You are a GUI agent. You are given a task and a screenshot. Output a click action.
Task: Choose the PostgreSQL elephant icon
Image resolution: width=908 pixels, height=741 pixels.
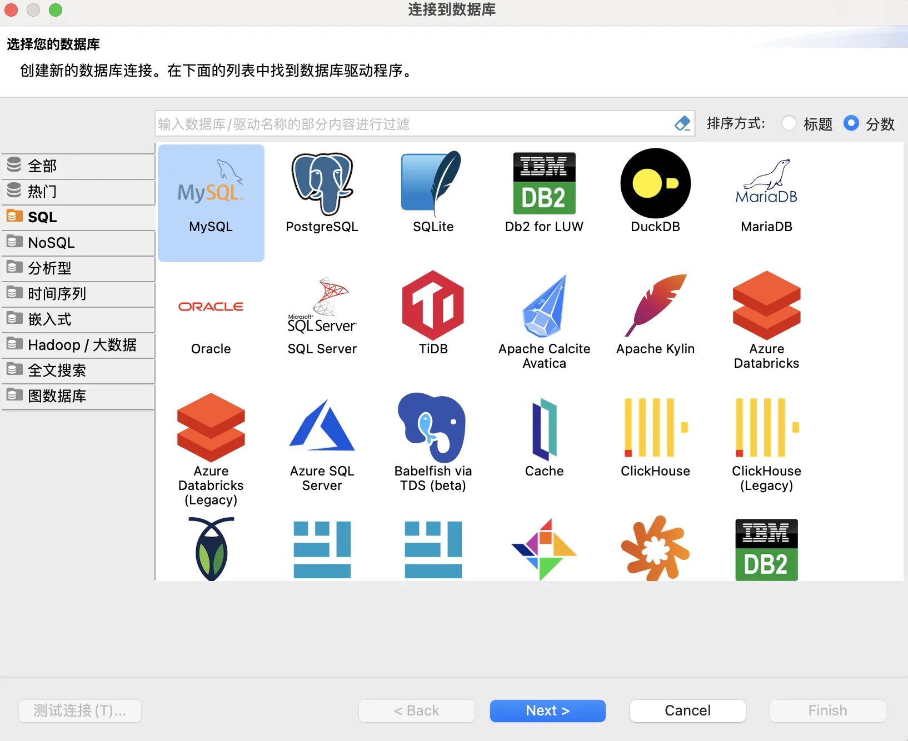point(322,183)
